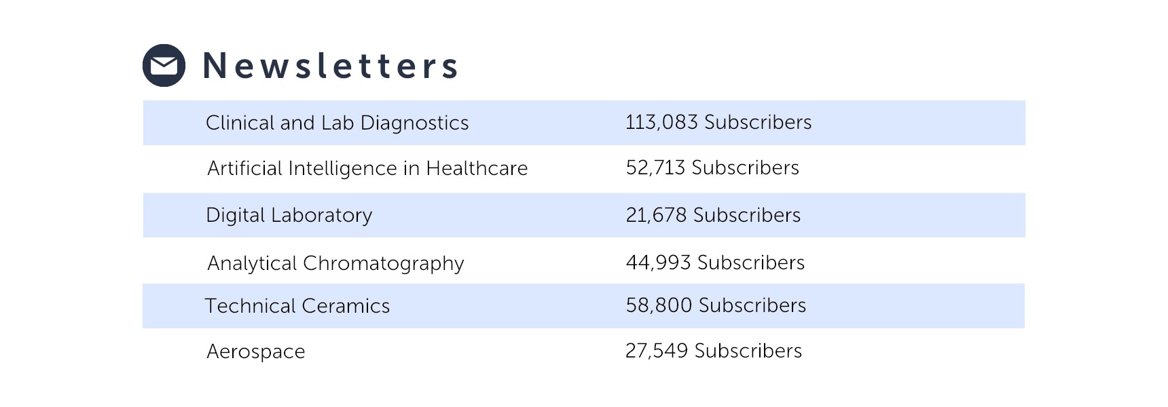This screenshot has height=407, width=1168.
Task: Open the Technical Ceramics newsletter
Action: (297, 306)
